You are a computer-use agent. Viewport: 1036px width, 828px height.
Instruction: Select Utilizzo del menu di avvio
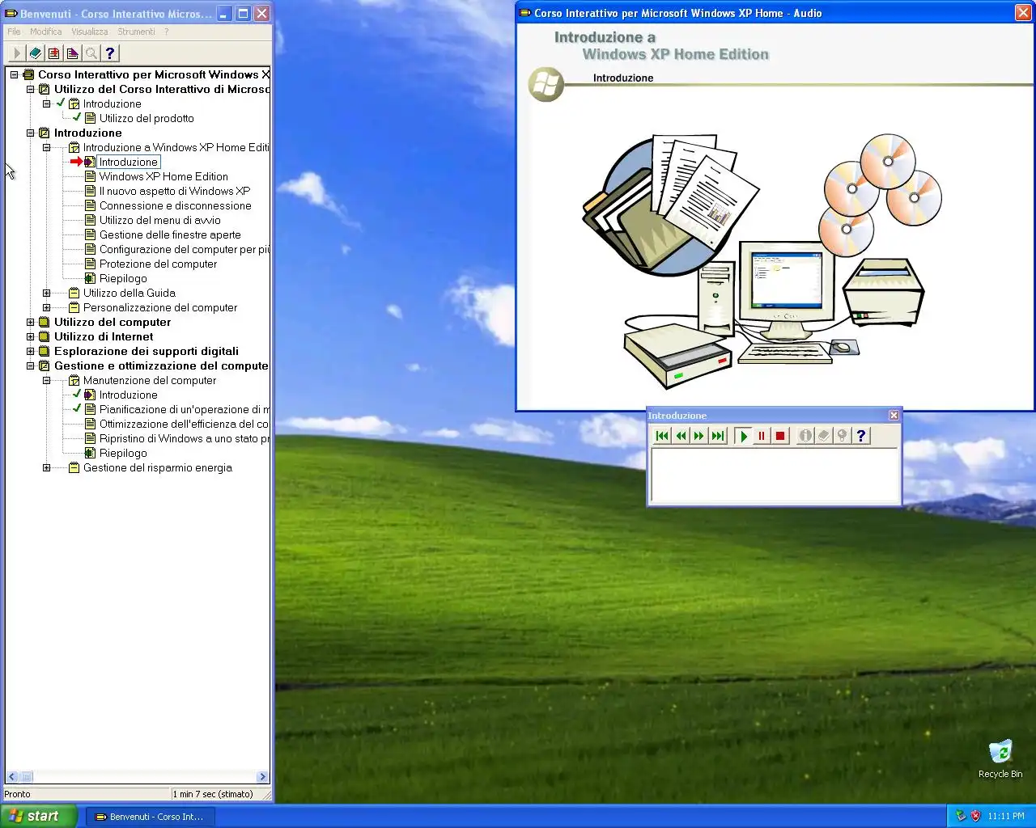coord(159,220)
